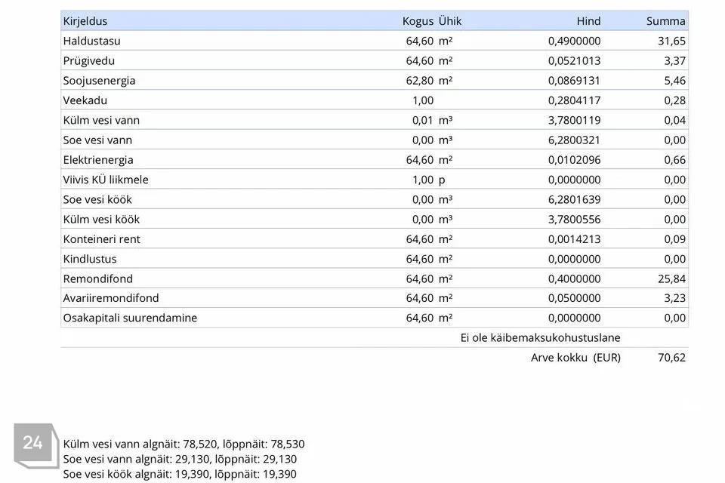The width and height of the screenshot is (725, 483).
Task: Click the Elektrienergia row label
Action: pyautogui.click(x=98, y=160)
